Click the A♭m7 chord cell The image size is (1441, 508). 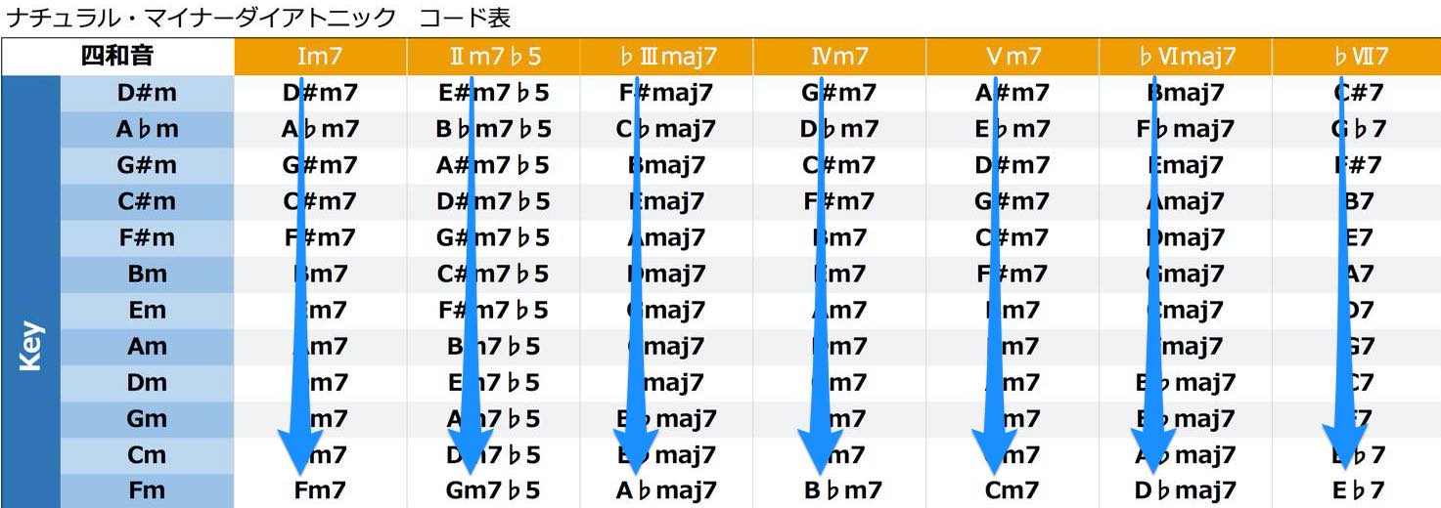(x=321, y=129)
